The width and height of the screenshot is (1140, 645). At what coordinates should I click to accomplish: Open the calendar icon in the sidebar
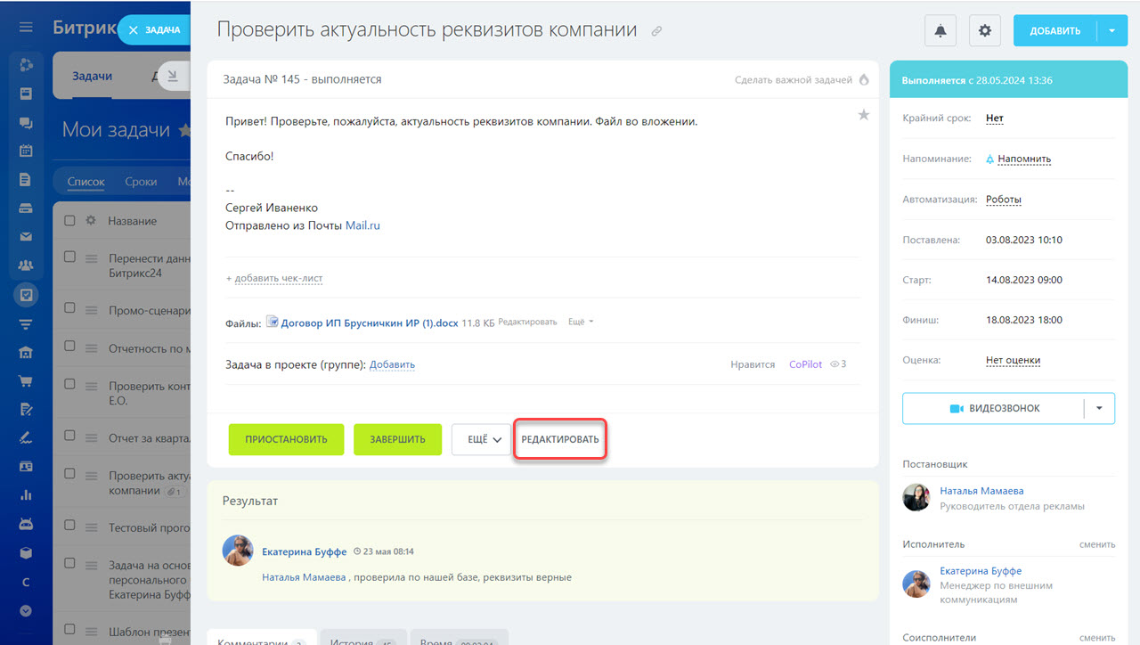26,151
